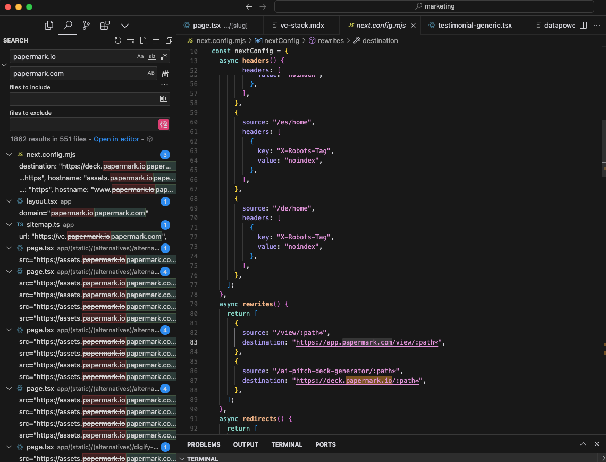Toggle Match Whole Word in search field
This screenshot has height=462, width=606.
152,56
